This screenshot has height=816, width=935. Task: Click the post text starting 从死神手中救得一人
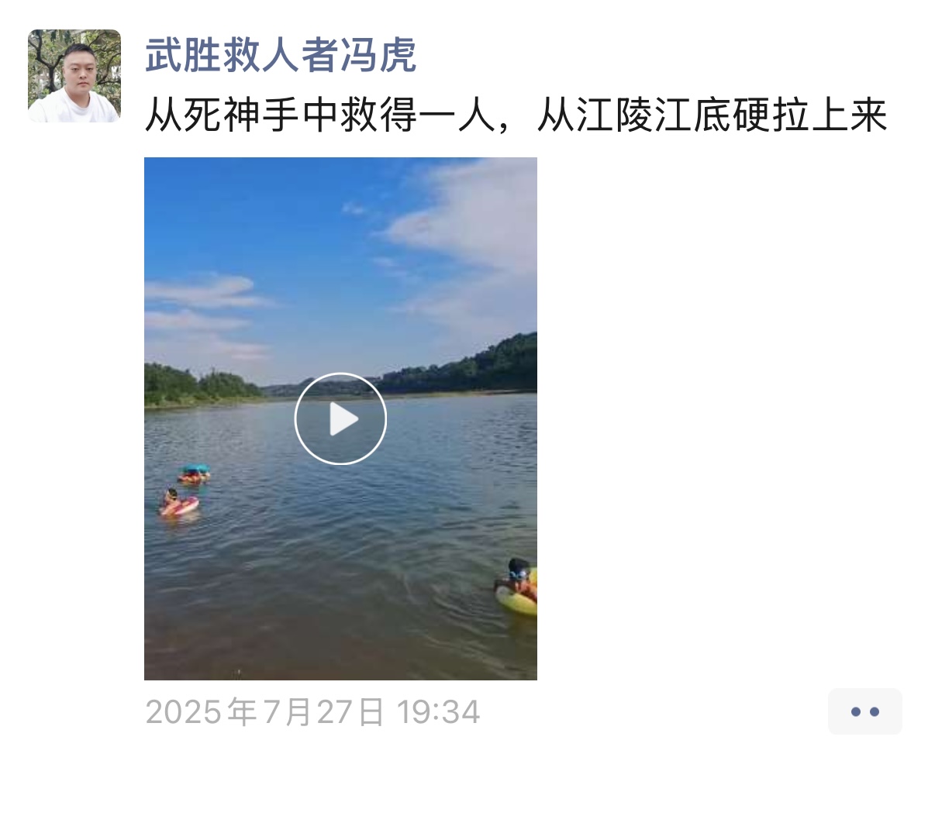[x=516, y=116]
